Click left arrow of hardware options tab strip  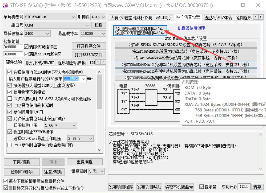(x=98, y=62)
